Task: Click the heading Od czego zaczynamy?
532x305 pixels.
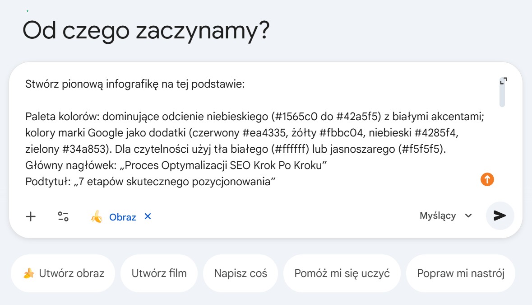Action: tap(146, 31)
